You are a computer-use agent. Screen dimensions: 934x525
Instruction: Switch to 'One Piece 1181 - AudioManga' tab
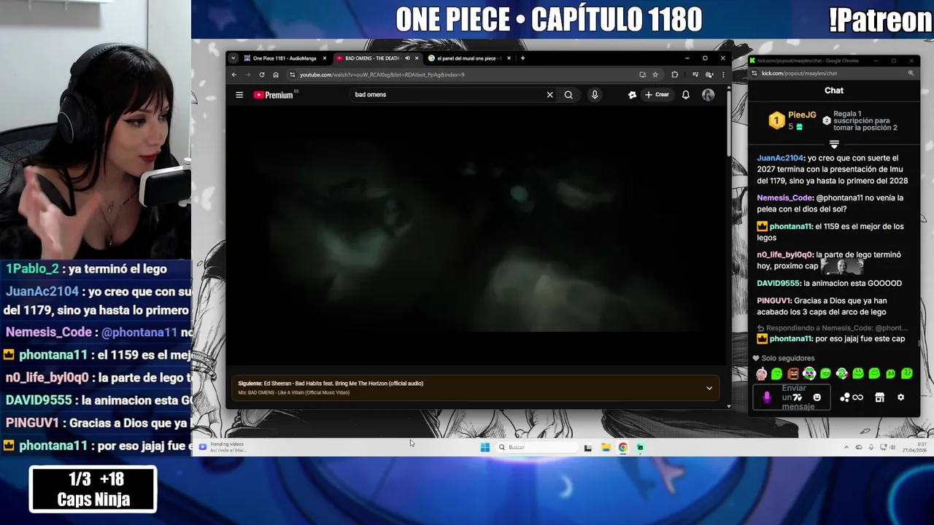tap(285, 58)
